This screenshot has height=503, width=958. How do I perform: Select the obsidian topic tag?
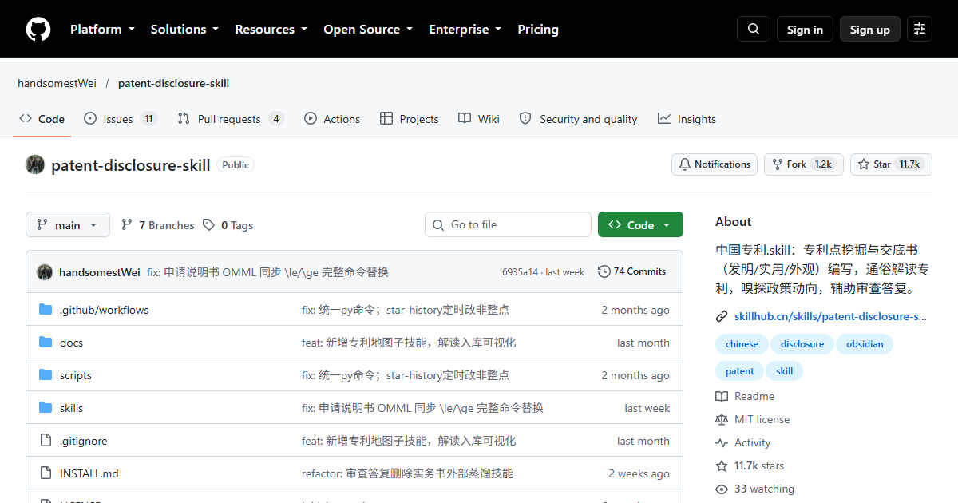pyautogui.click(x=865, y=344)
